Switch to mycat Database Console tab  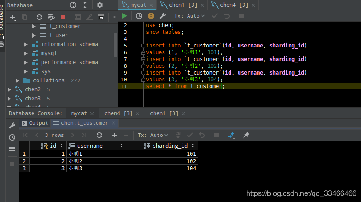pyautogui.click(x=79, y=113)
